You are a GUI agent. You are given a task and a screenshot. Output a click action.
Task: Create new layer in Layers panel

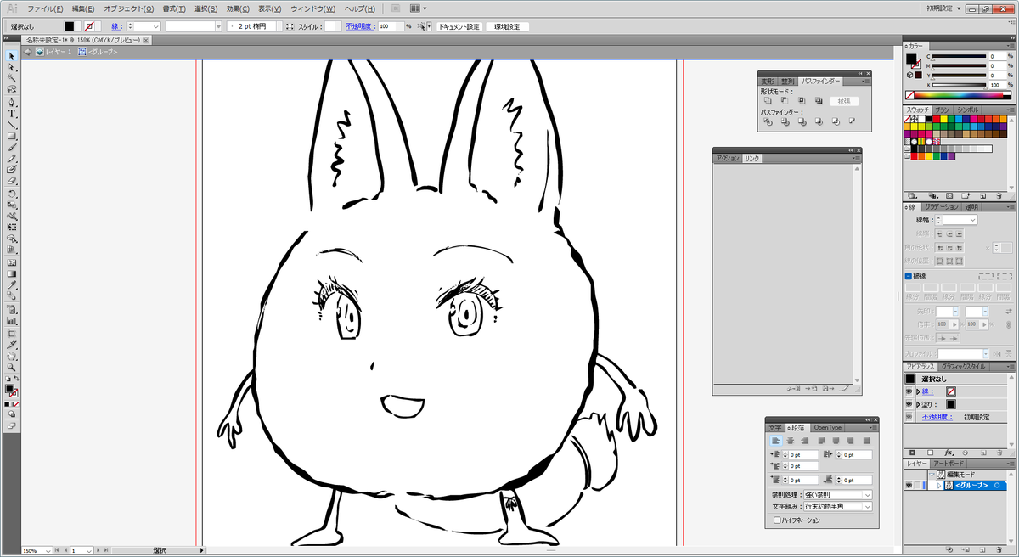(982, 549)
